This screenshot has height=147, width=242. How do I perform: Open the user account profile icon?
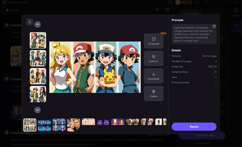(x=197, y=2)
